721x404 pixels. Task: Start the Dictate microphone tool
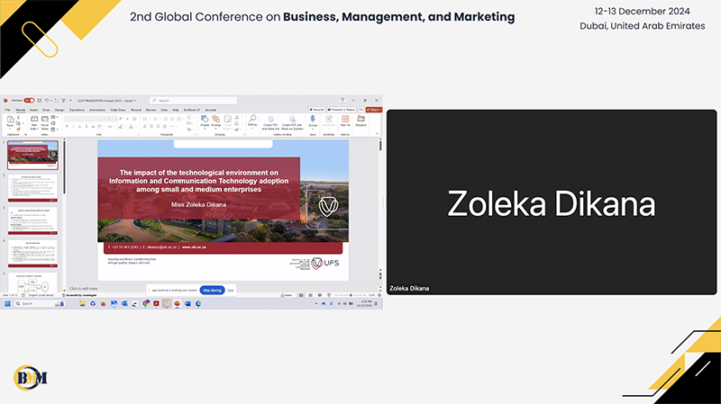click(313, 121)
